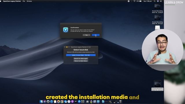
Task: Open App Store from the Dock
Action: tap(79, 101)
